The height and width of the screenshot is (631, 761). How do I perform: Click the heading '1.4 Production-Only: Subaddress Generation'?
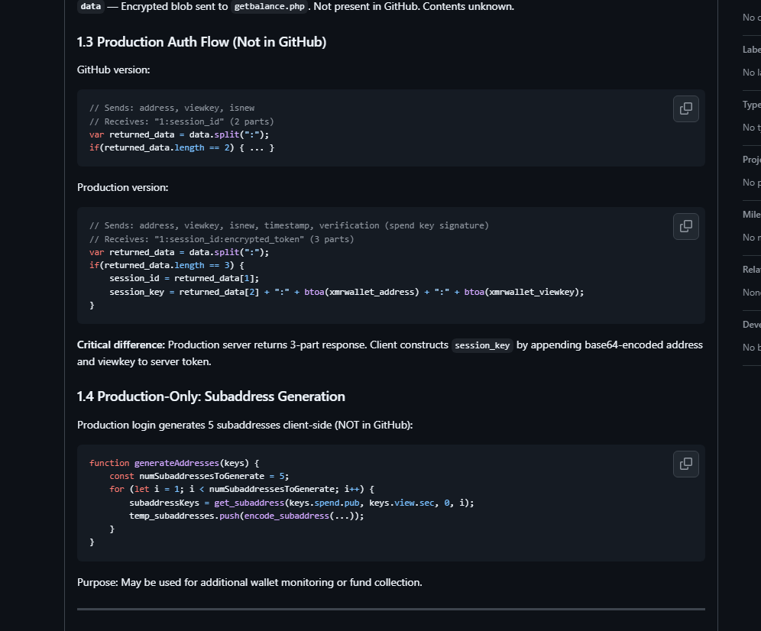[209, 396]
